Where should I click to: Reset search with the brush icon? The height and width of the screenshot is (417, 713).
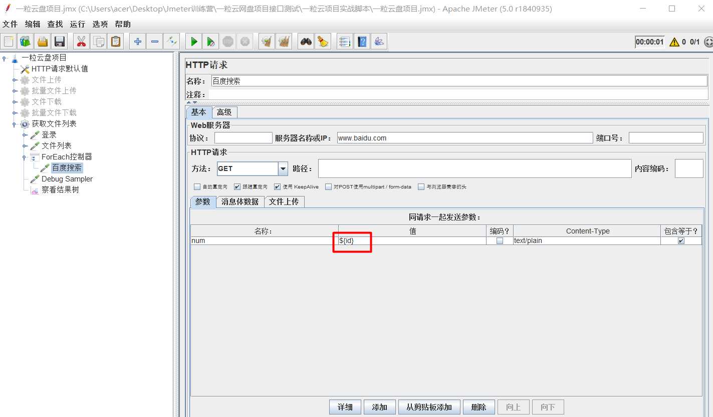(x=323, y=41)
